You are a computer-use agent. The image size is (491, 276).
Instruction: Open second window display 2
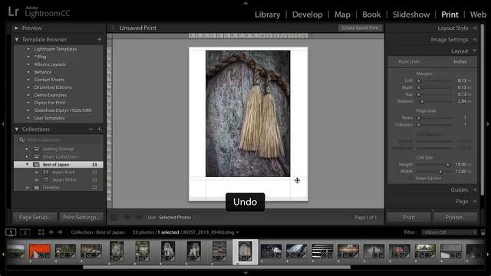tap(25, 232)
